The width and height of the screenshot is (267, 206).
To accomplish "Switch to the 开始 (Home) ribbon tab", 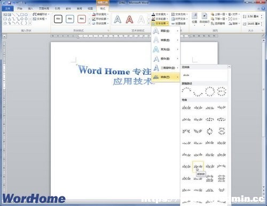I will coord(20,9).
